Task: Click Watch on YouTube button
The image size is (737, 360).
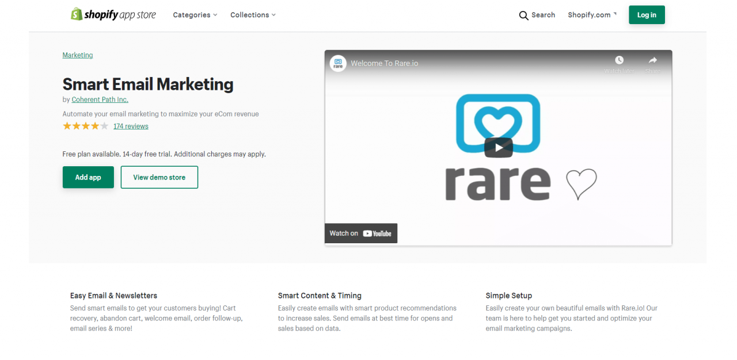Action: click(361, 233)
